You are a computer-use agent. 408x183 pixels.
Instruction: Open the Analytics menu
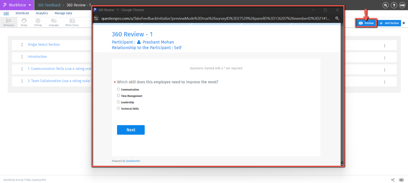42,13
